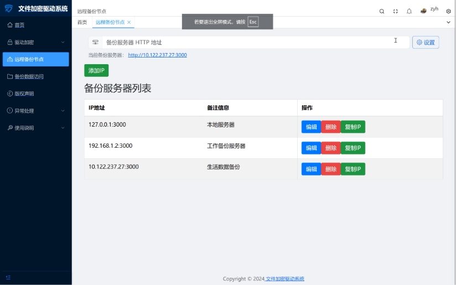This screenshot has width=456, height=285.
Task: Open notifications bell icon
Action: [x=410, y=11]
